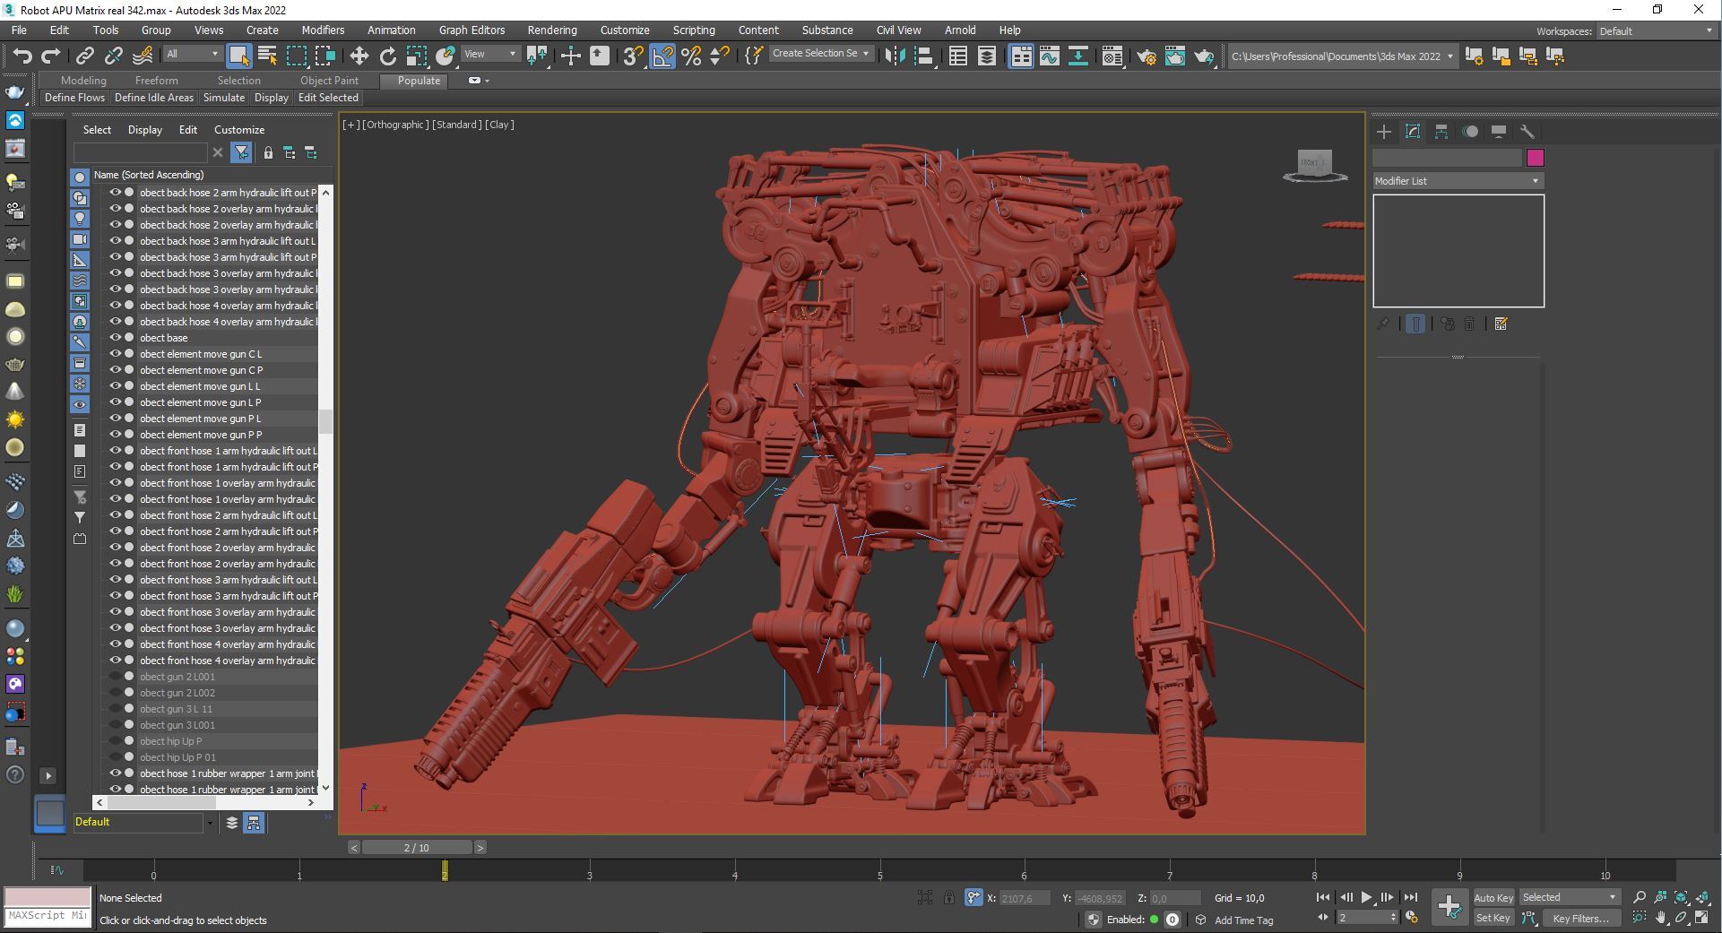Open the selection filter All dropdown

click(192, 55)
